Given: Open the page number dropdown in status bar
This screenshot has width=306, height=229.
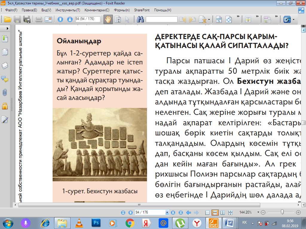Looking at the screenshot, I should point(167,212).
